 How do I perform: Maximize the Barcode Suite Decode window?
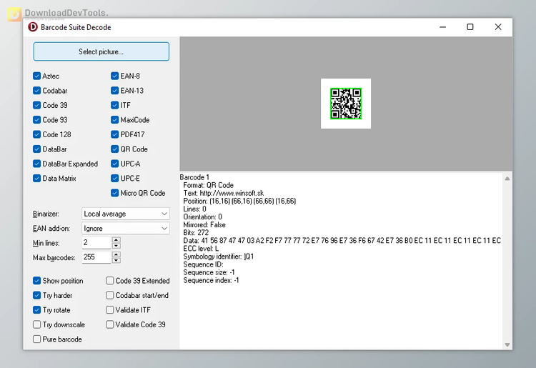point(470,27)
